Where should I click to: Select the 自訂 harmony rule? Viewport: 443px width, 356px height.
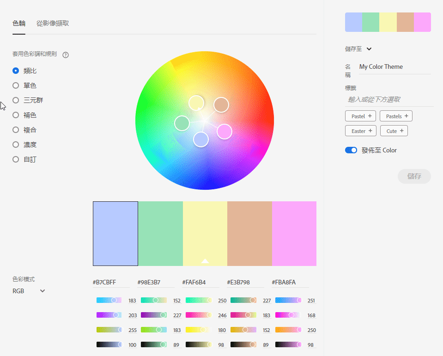click(x=16, y=159)
